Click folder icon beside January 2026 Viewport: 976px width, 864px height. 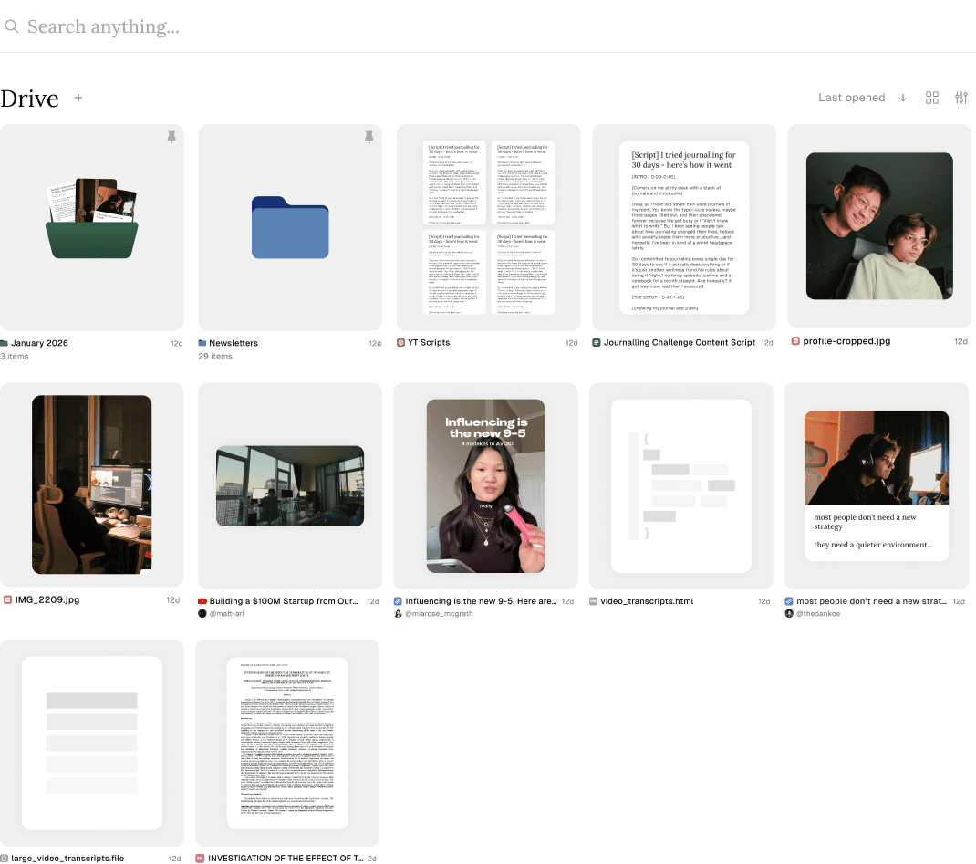[x=4, y=343]
